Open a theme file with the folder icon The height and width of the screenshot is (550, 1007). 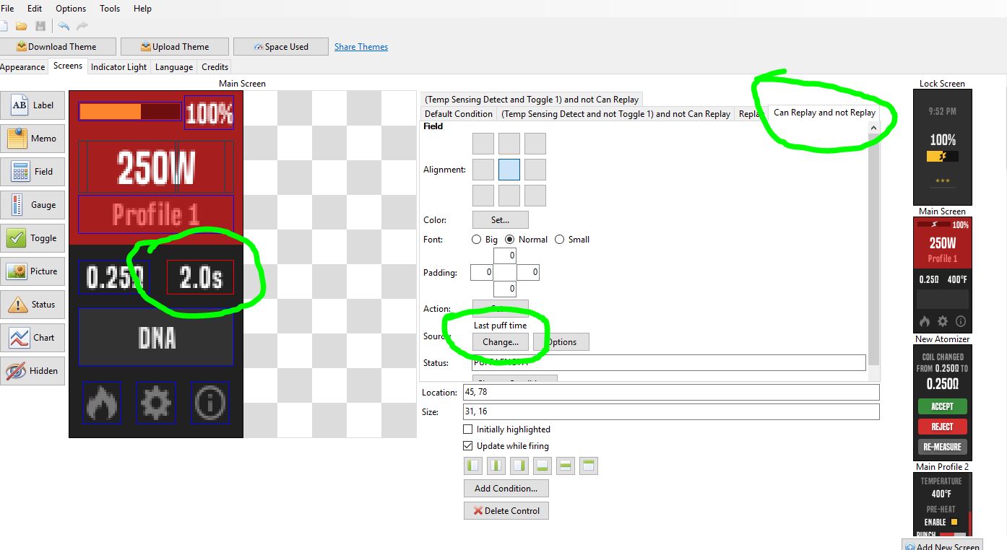click(22, 26)
